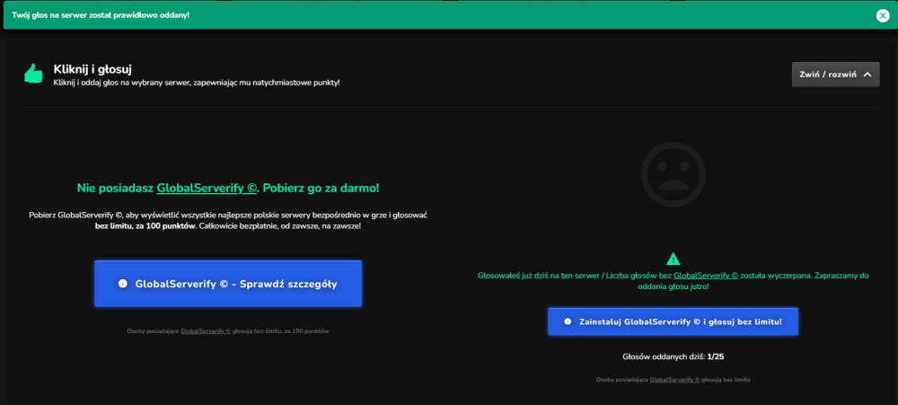Click Zainstaluj GlobalServerify © i głosuj bez limitu
This screenshot has height=405, width=898.
click(x=673, y=321)
